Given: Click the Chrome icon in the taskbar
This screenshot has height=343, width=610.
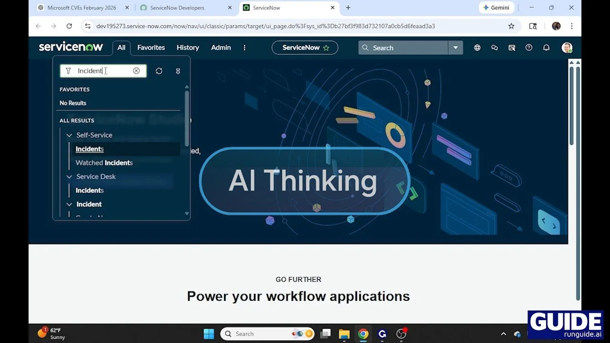Looking at the screenshot, I should pyautogui.click(x=363, y=334).
